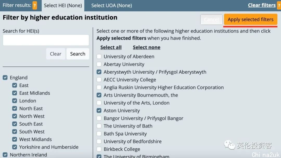Uncheck the Aston University checkbox
Screen dimensions: 281x158
coord(99,110)
